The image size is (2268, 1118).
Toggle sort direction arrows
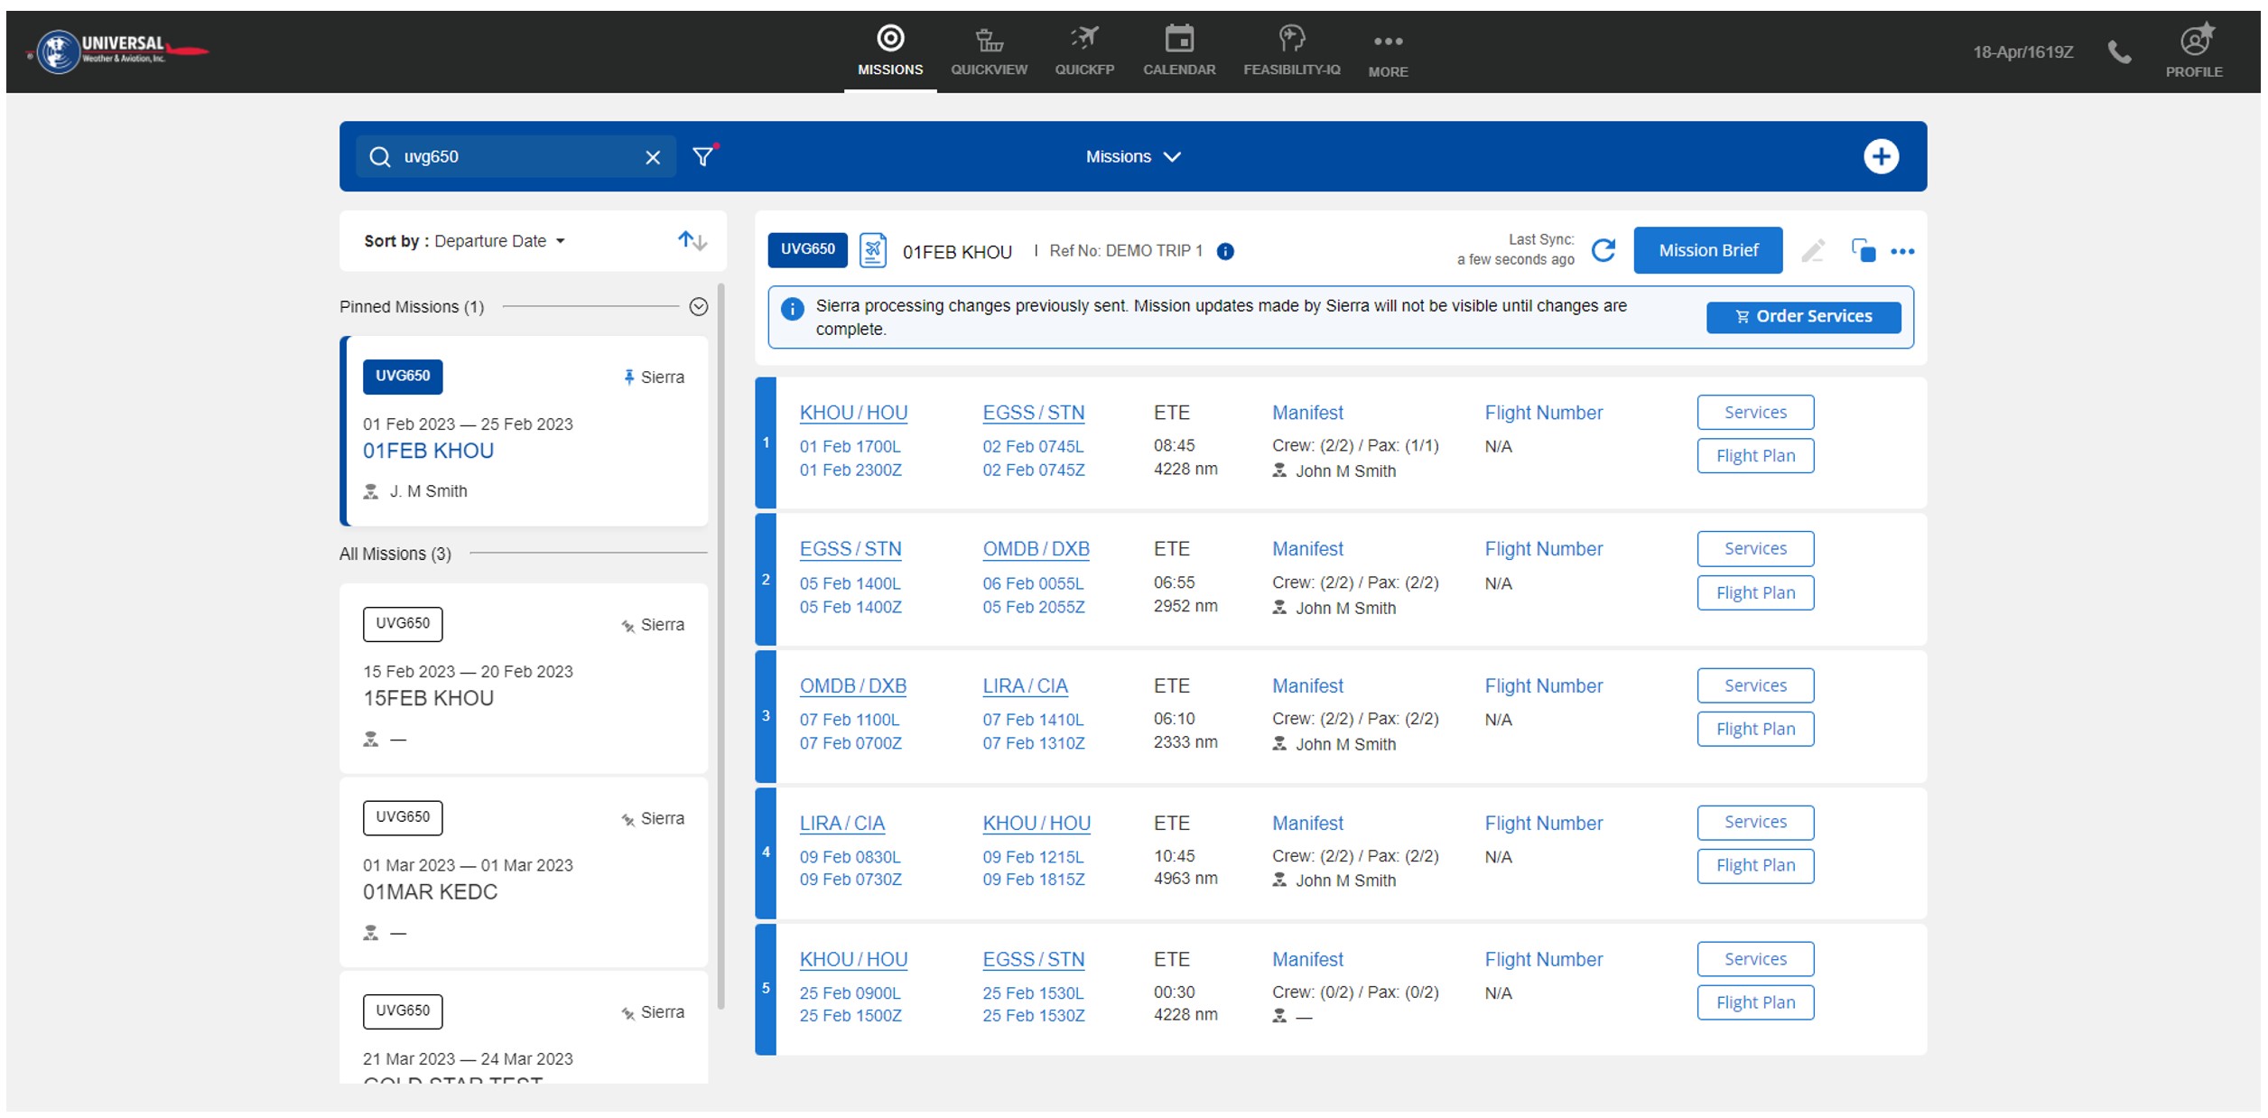[692, 240]
